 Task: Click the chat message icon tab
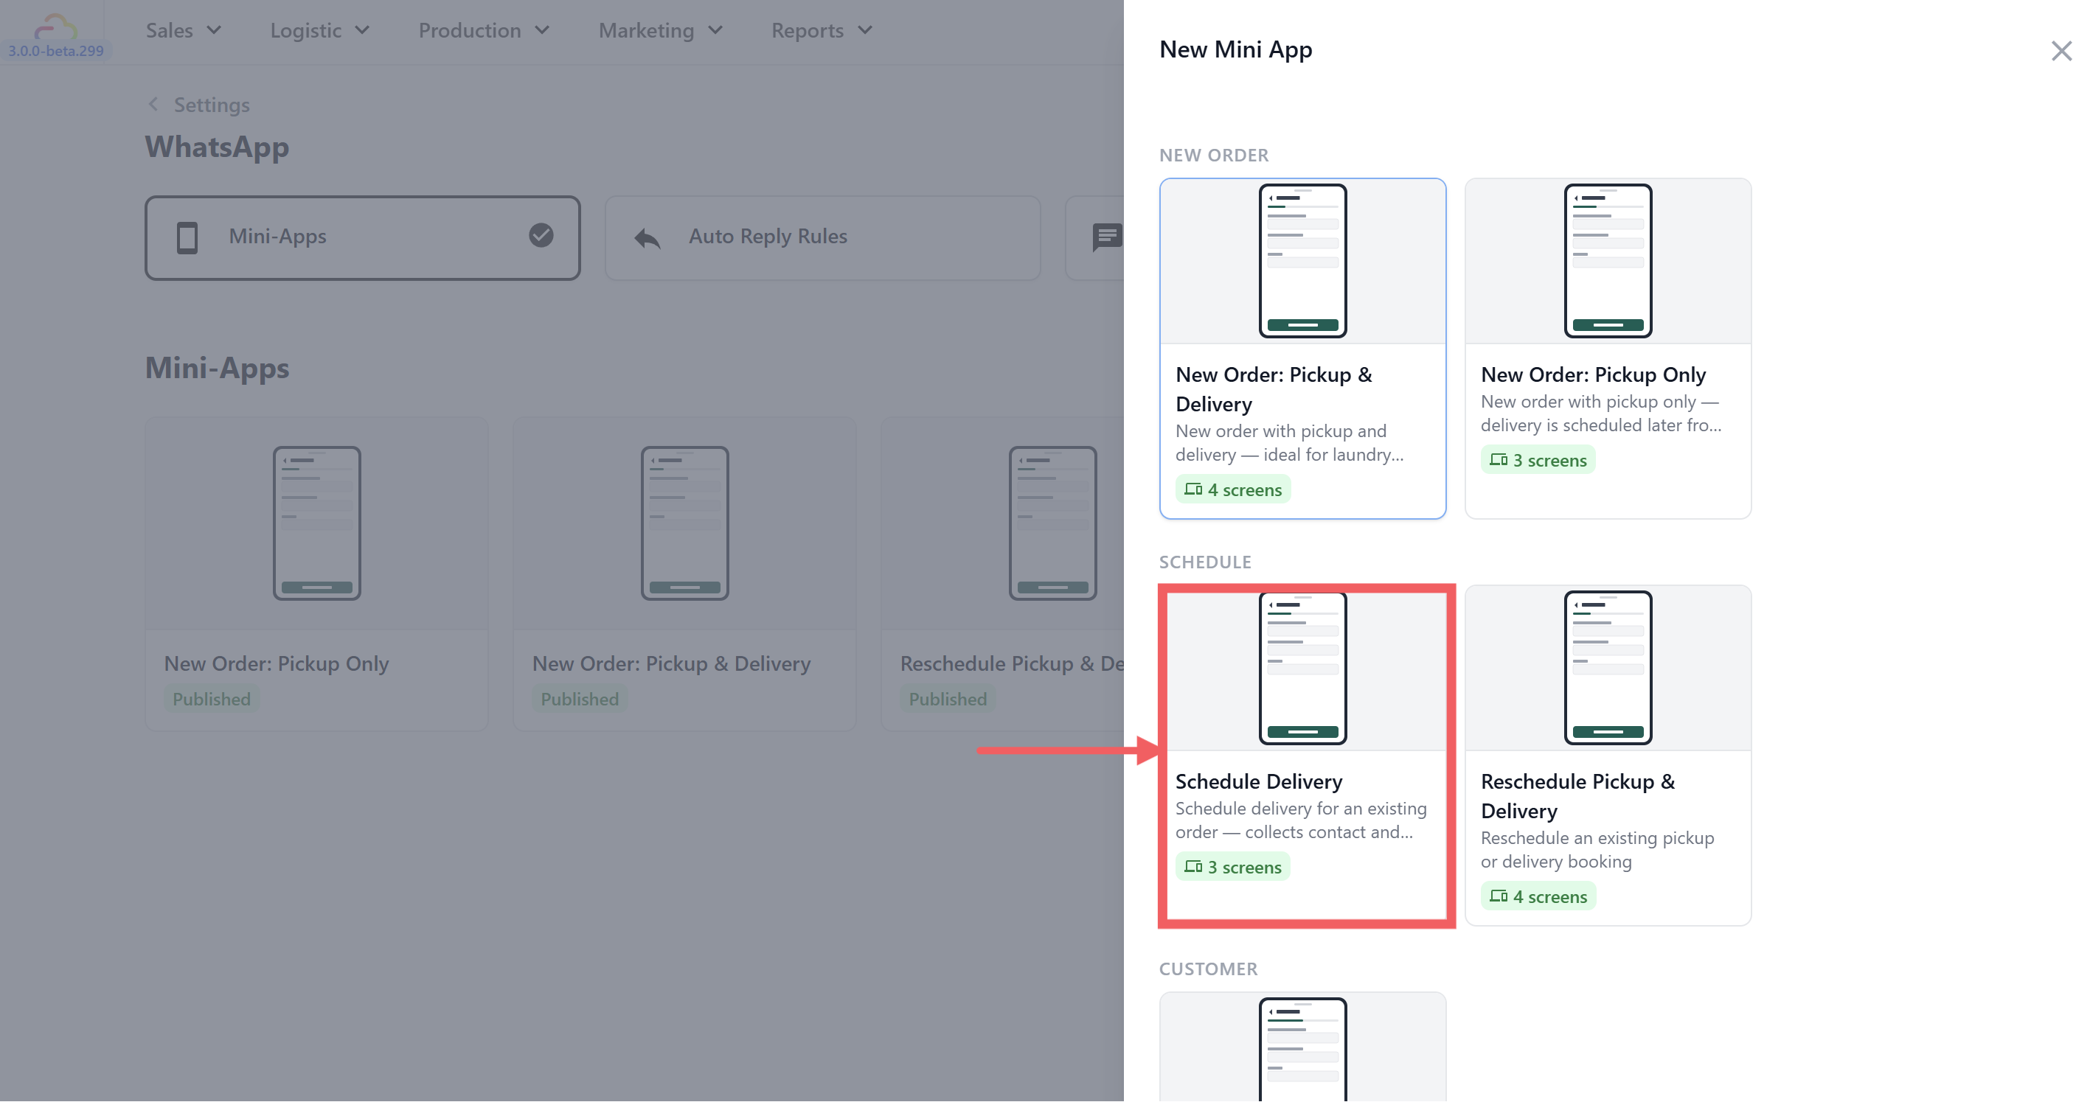click(x=1107, y=237)
